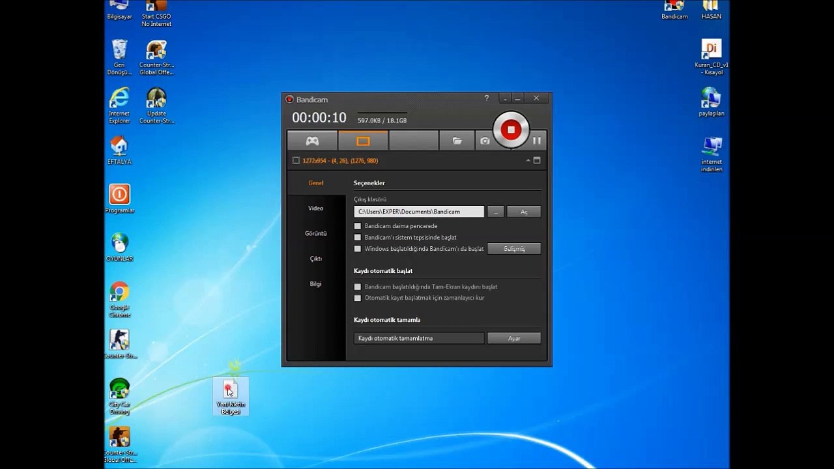The width and height of the screenshot is (834, 469).
Task: Select the Kuran_CD_v1 Kısayol icon
Action: 712,57
